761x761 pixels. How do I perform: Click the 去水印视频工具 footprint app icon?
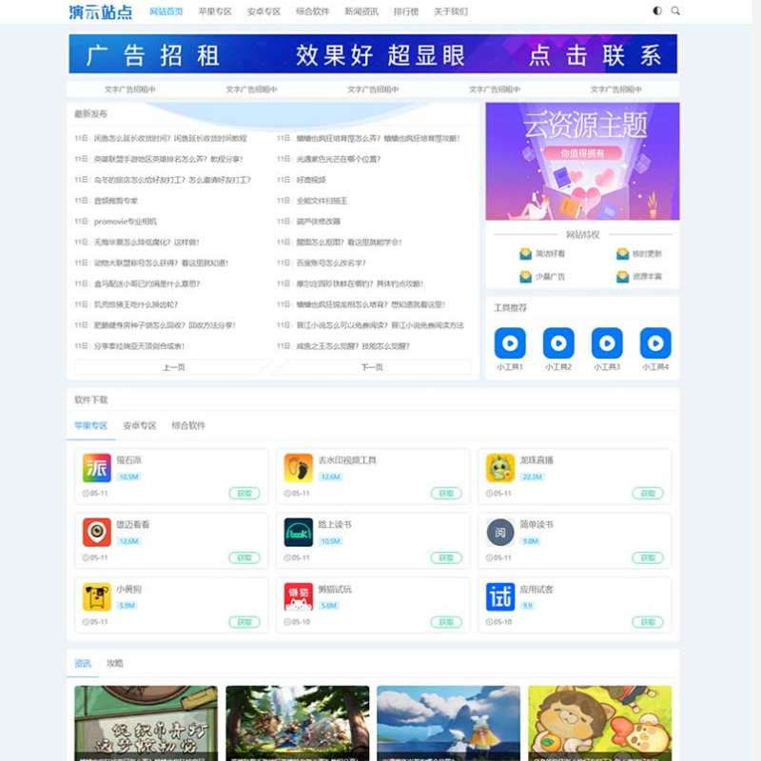(x=299, y=468)
